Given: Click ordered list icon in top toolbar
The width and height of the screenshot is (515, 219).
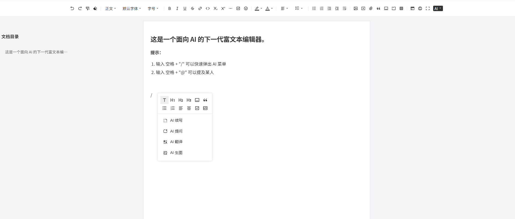Looking at the screenshot, I should click(x=322, y=8).
